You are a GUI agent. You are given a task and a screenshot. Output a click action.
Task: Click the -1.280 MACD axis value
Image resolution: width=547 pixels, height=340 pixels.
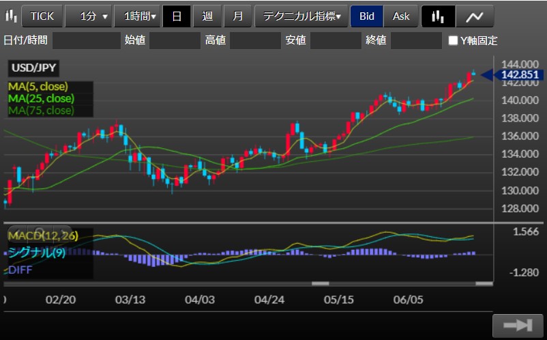pyautogui.click(x=524, y=272)
